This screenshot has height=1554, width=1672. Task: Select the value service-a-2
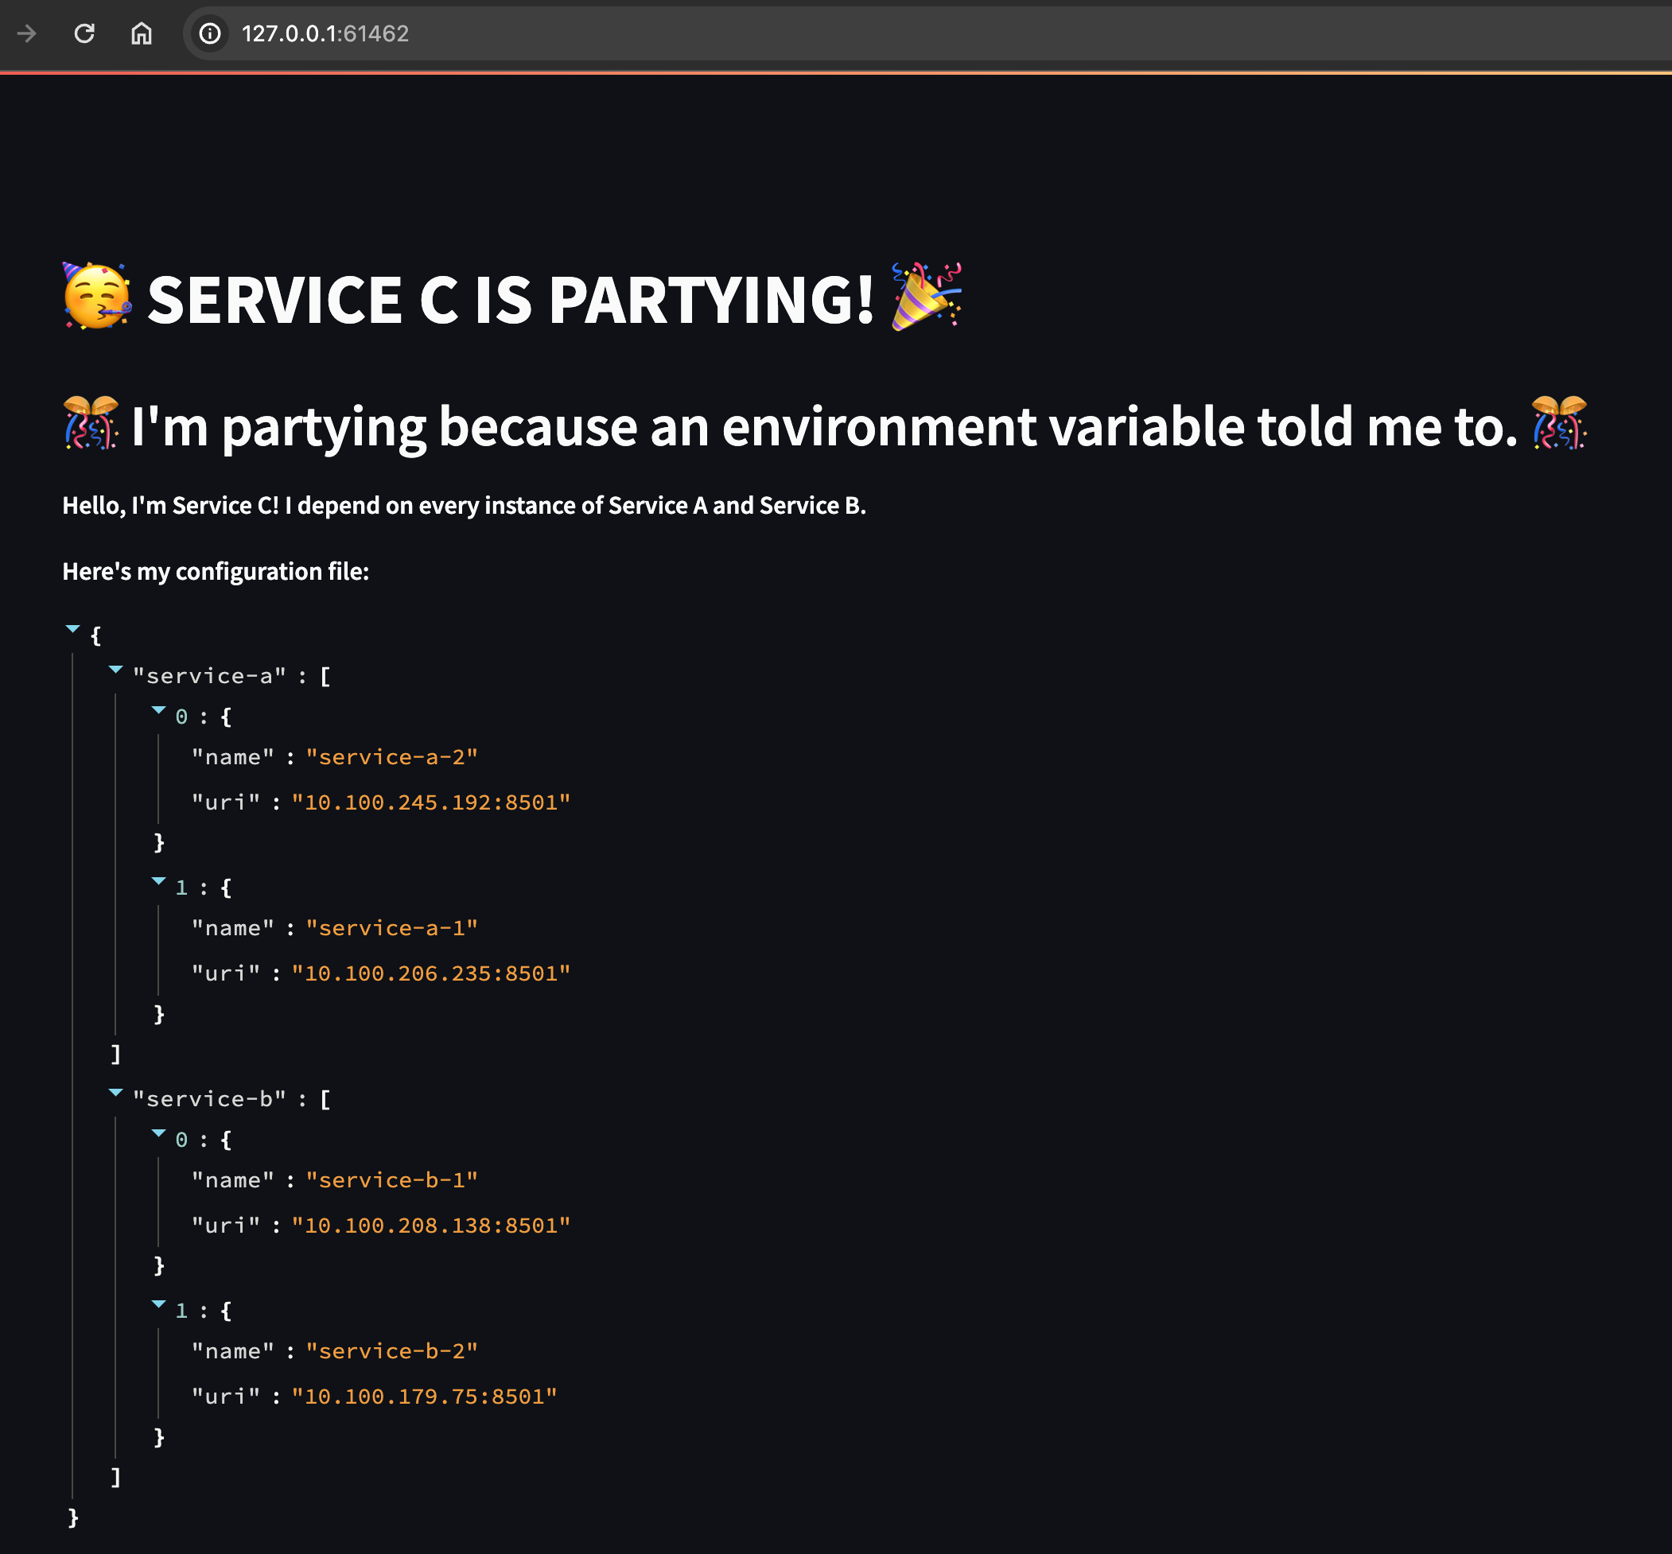point(392,757)
